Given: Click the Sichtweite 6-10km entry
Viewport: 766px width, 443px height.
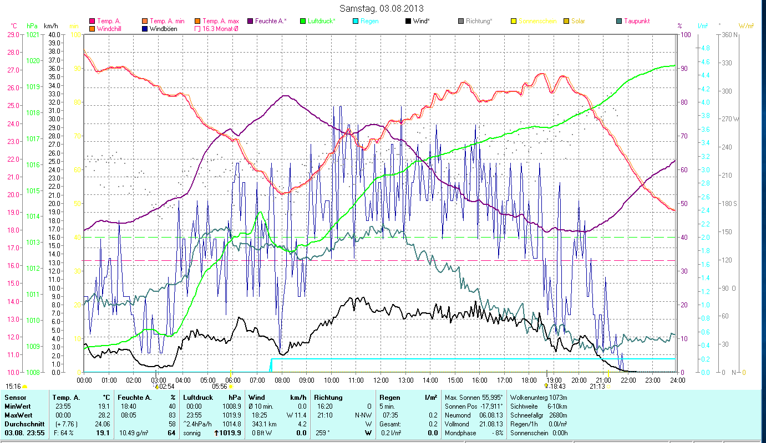Looking at the screenshot, I should tap(538, 406).
